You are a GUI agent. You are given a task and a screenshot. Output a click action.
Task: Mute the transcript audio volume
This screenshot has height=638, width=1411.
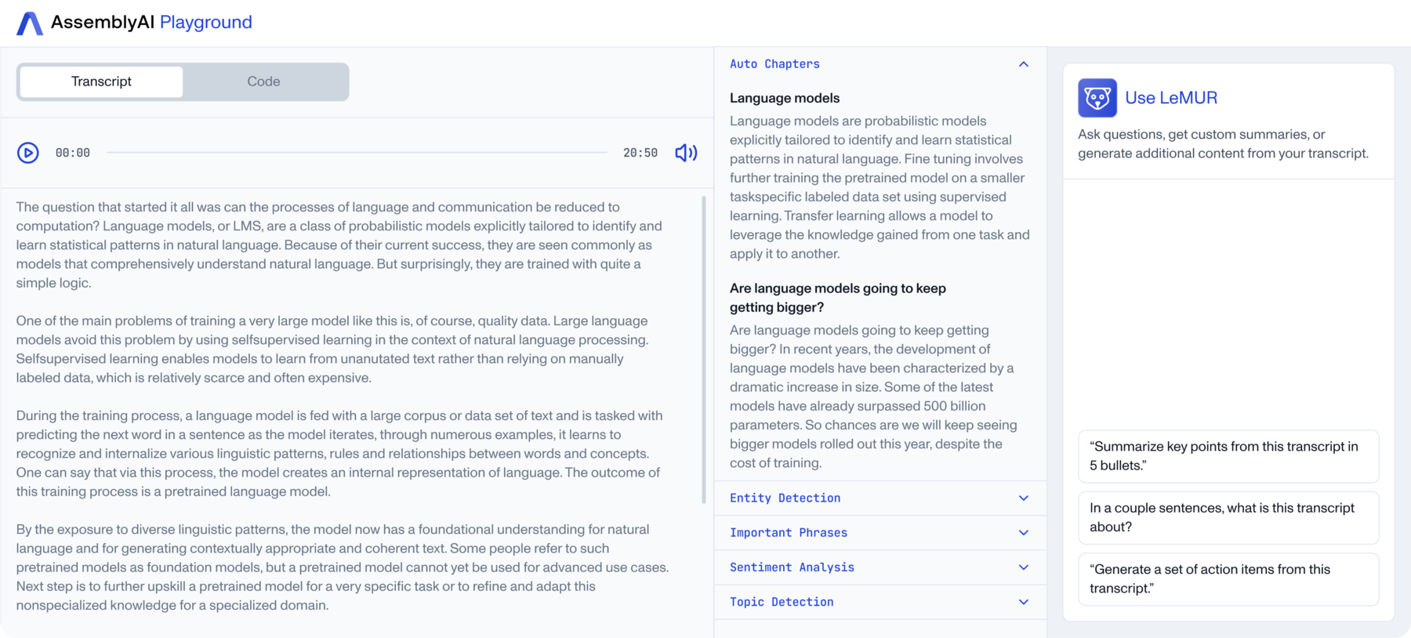click(686, 153)
